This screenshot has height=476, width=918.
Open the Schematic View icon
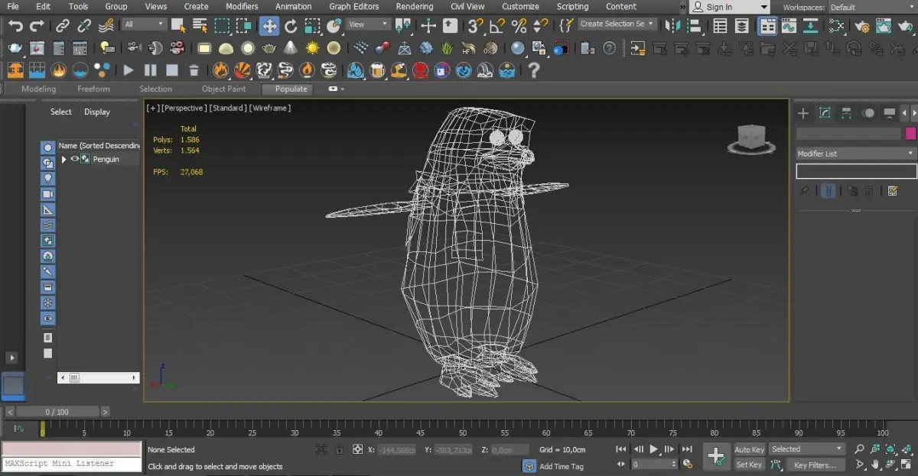810,25
